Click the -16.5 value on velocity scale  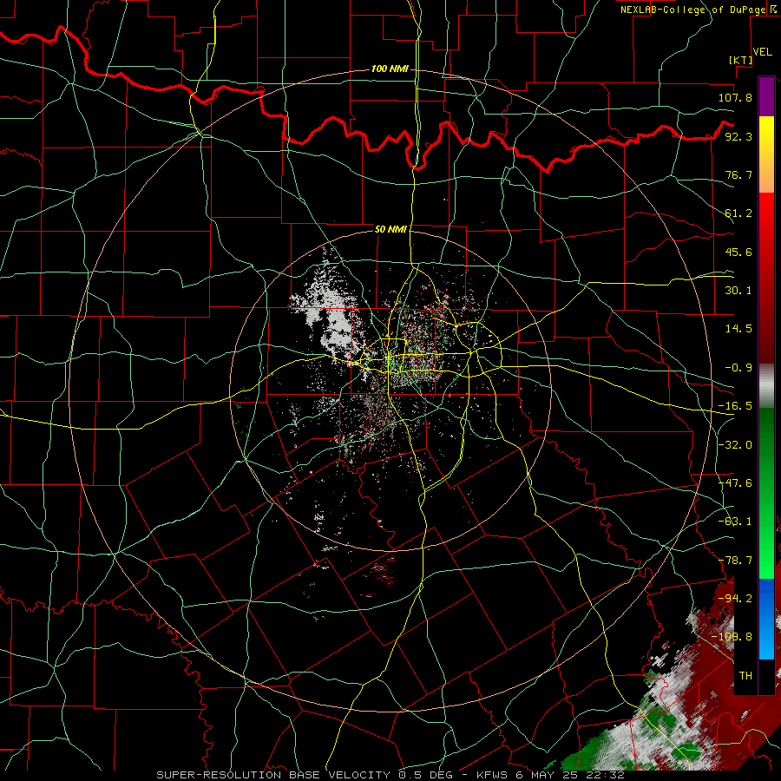point(735,406)
